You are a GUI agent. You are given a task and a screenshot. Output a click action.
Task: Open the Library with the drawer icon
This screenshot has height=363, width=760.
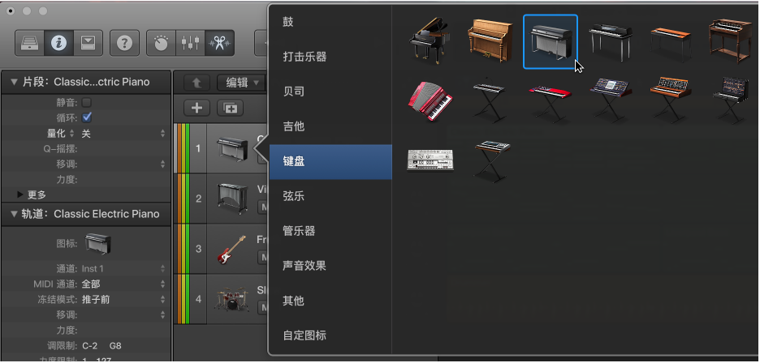point(29,43)
